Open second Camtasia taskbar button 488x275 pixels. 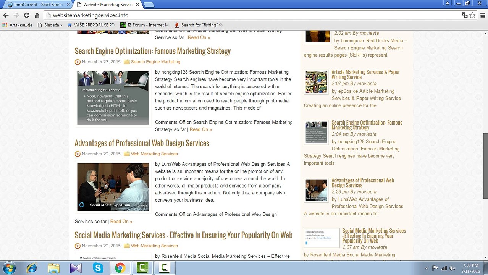(x=165, y=268)
